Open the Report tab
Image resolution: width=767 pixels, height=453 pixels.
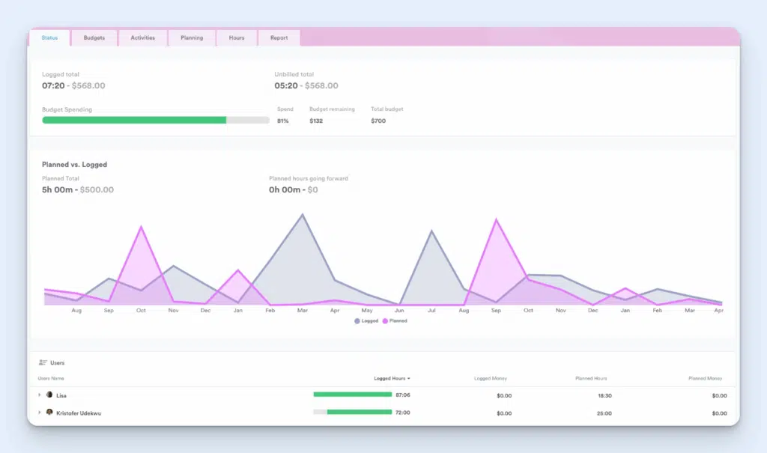coord(279,37)
